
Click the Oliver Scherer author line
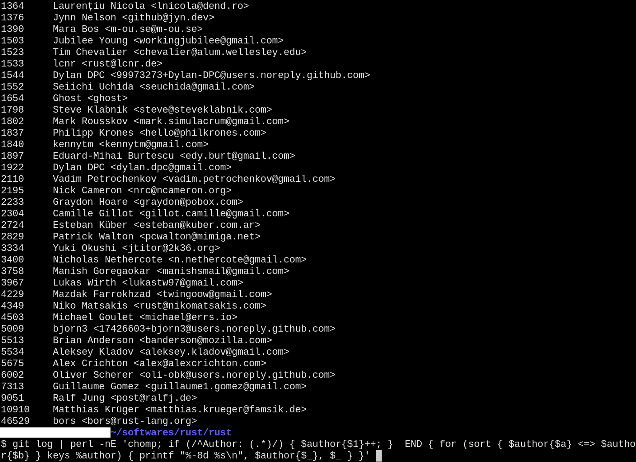[194, 375]
